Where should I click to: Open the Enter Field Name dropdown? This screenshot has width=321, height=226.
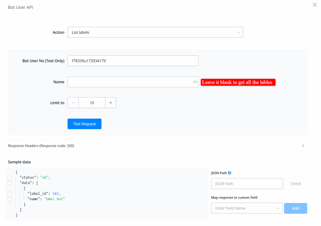247,208
